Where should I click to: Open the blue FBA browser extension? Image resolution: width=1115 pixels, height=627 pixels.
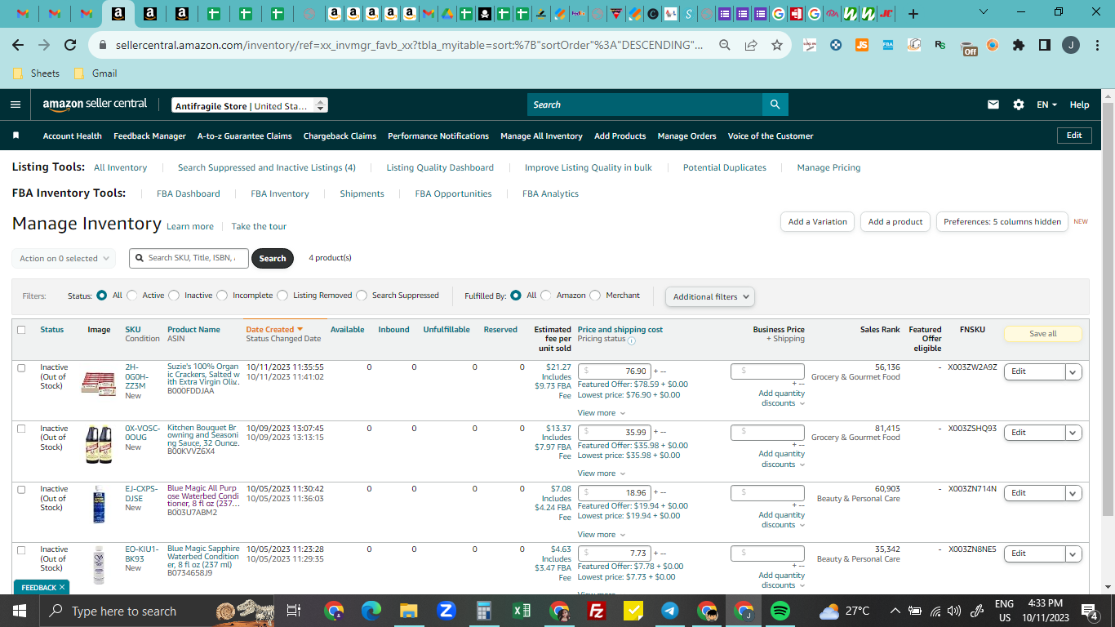coord(888,45)
